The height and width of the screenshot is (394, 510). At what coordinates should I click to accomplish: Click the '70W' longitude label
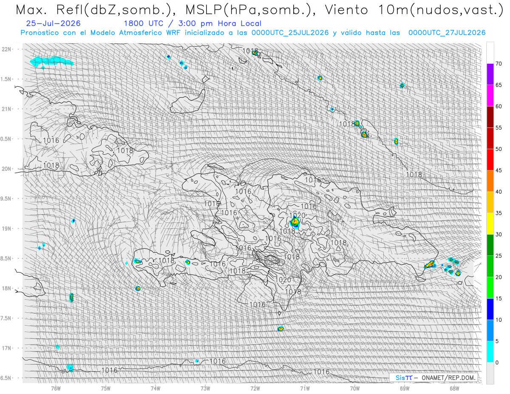[355, 388]
